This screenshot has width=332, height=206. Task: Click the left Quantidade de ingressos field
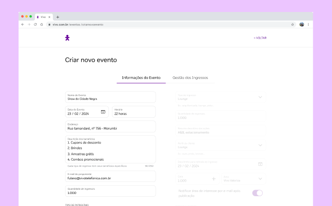pos(110,191)
